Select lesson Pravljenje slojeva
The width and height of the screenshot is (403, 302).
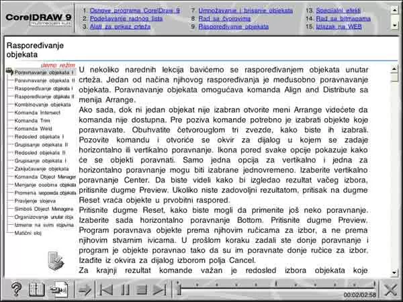click(35, 201)
